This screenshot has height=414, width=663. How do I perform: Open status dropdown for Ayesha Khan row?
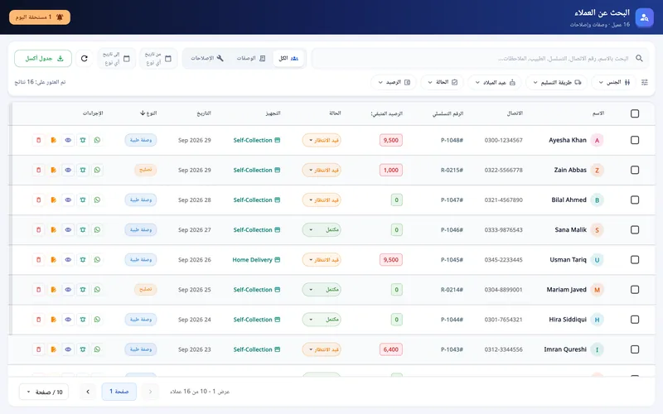322,140
